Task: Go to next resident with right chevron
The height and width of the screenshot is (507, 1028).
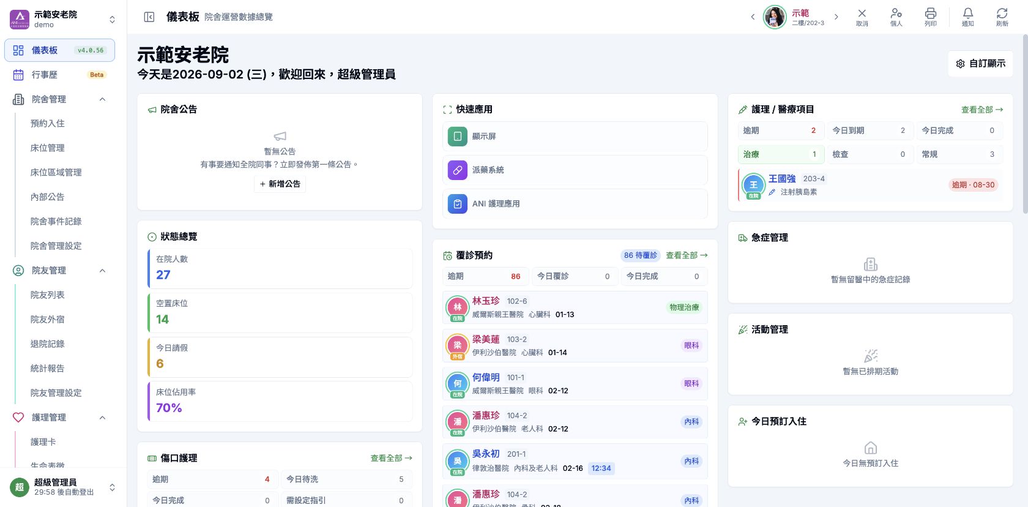Action: (836, 17)
